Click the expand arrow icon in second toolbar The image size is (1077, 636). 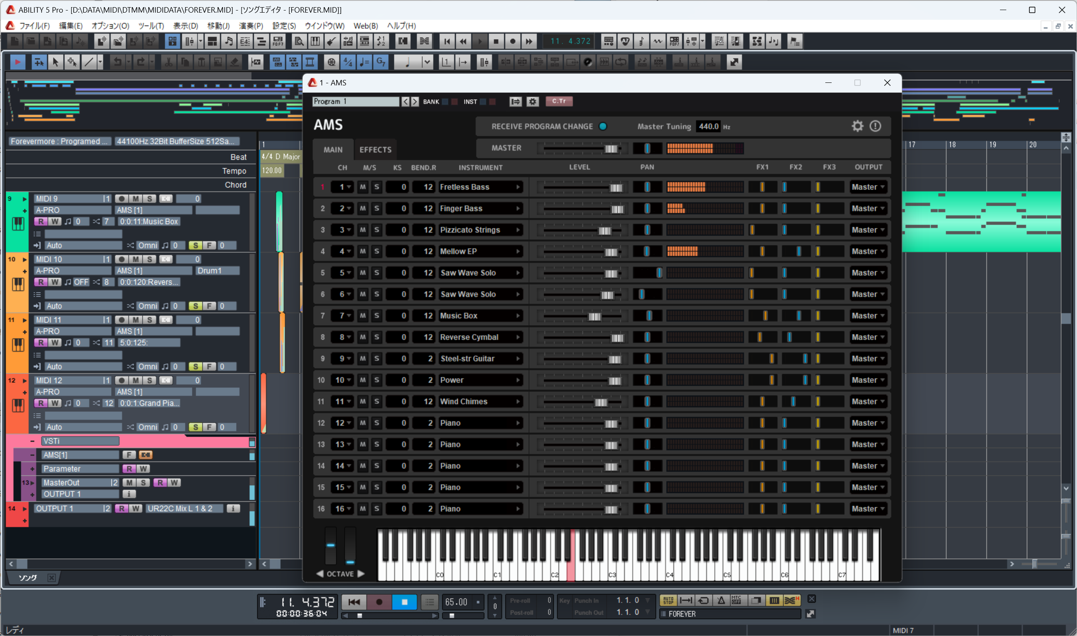[734, 62]
